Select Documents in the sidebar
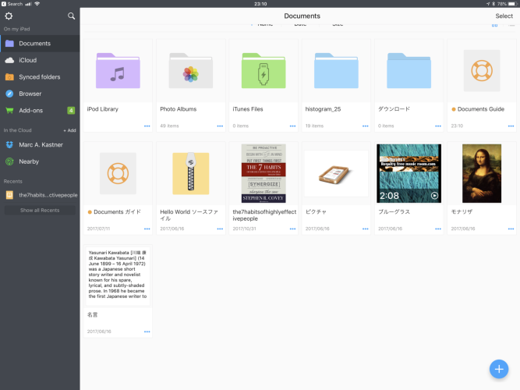Screen dimensions: 520x390 click(x=34, y=44)
